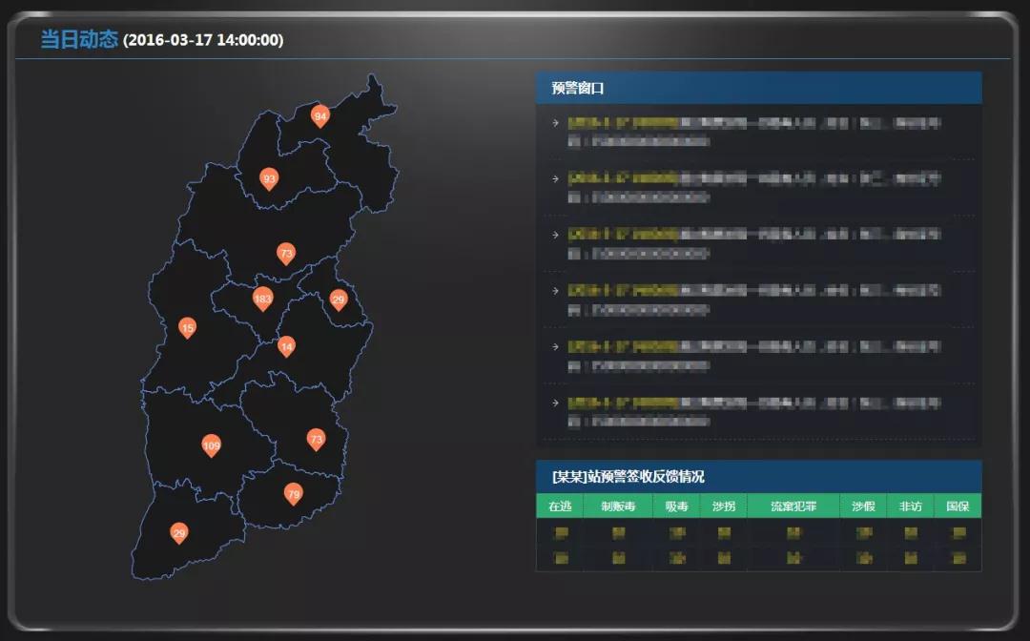Viewport: 1030px width, 641px height.
Task: Select the 涉拐 column header
Action: 724,507
